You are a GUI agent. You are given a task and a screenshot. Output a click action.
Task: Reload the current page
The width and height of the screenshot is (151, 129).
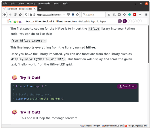(x=15, y=15)
